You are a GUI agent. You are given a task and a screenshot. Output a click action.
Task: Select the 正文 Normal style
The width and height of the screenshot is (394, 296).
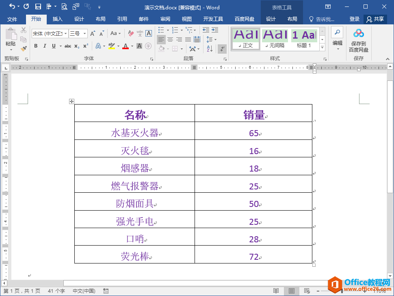pyautogui.click(x=245, y=39)
